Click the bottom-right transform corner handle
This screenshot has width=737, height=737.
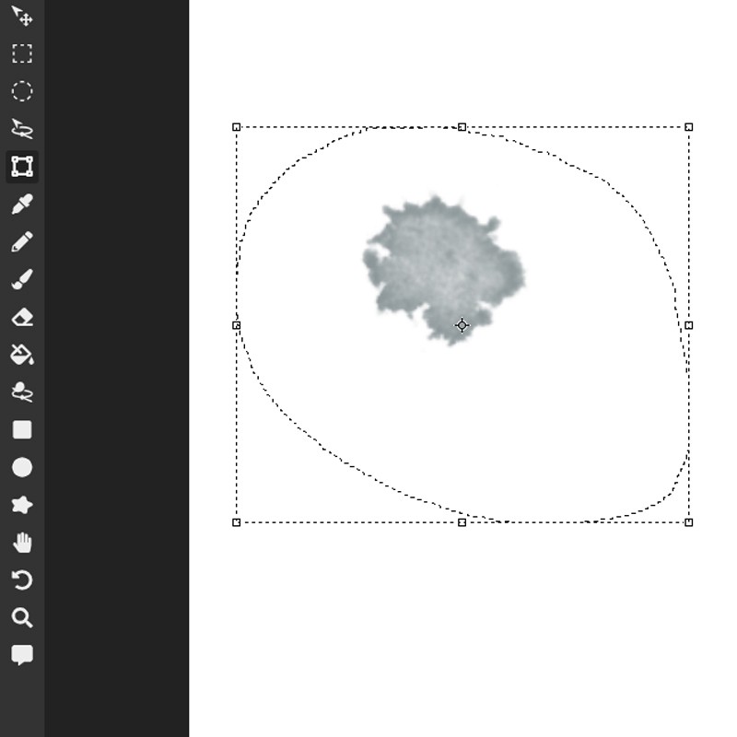(x=689, y=522)
